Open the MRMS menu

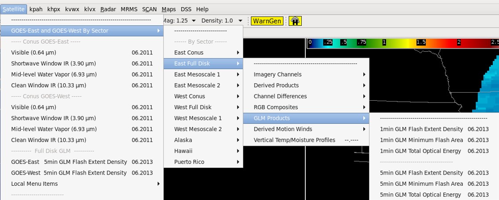click(x=129, y=9)
